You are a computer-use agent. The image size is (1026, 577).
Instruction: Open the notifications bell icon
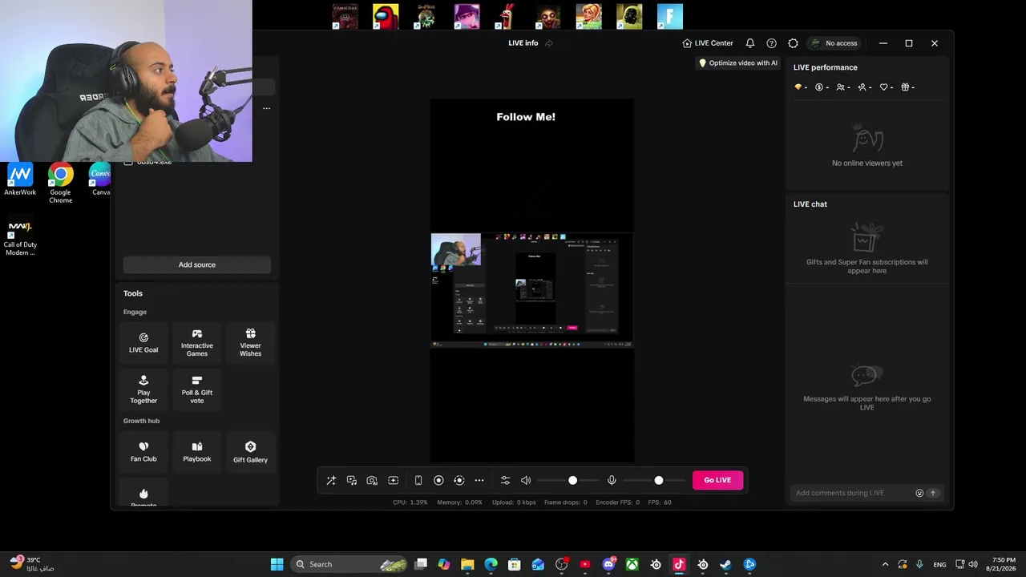tap(750, 43)
